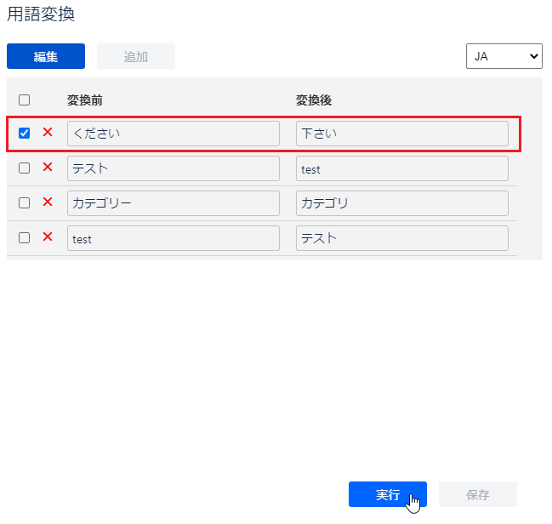552x524 pixels.
Task: Toggle the select-all header checkbox
Action: 25,100
